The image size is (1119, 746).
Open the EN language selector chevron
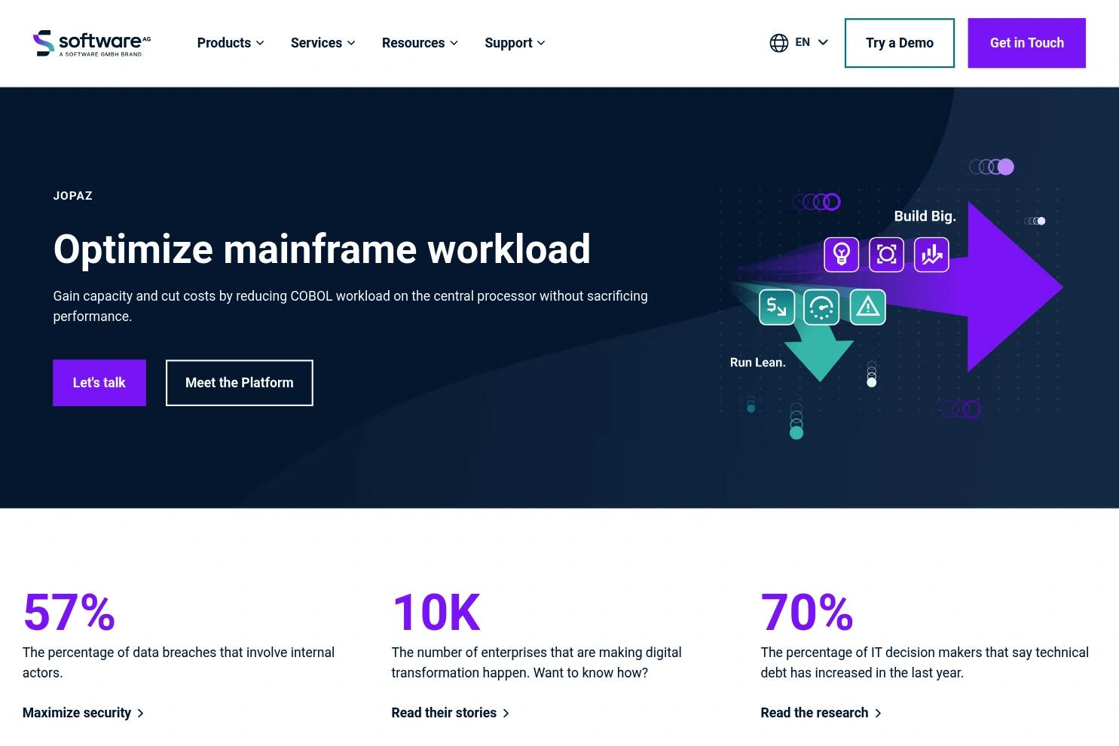point(823,42)
